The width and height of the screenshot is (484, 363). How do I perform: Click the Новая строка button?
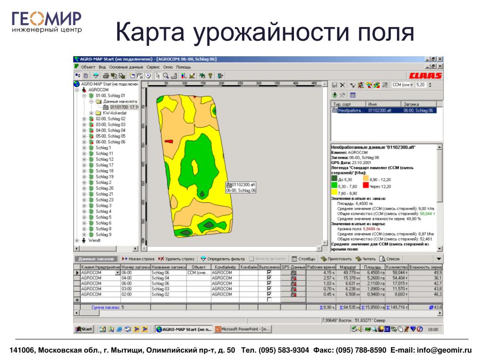coord(138,259)
